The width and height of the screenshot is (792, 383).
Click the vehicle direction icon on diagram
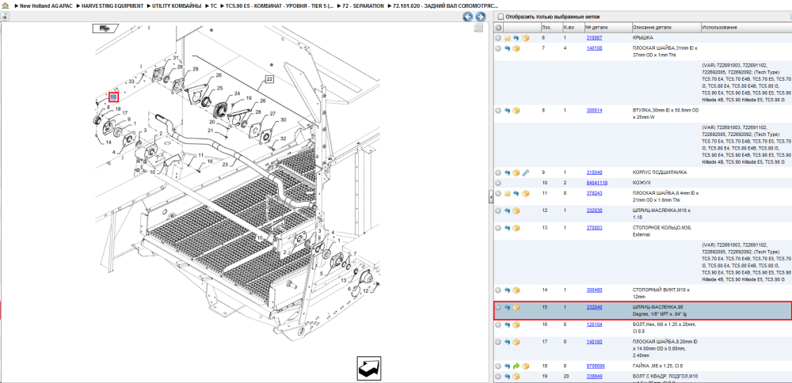[x=105, y=28]
